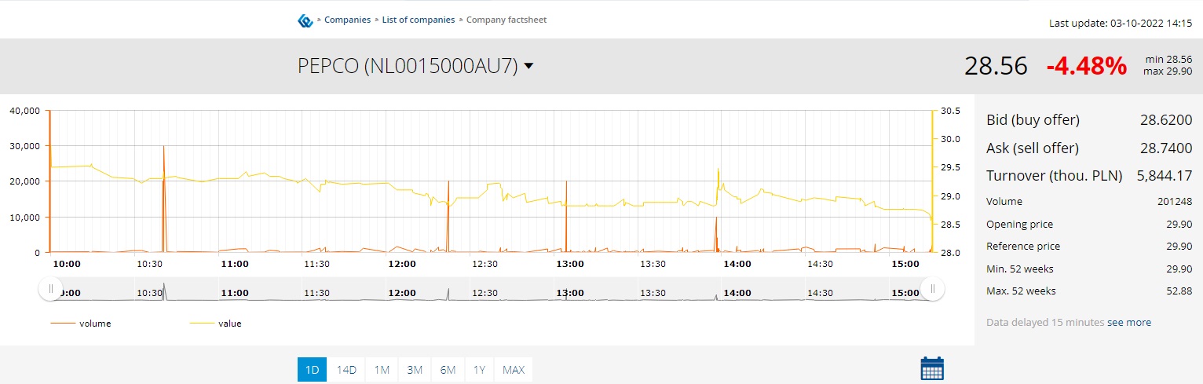Go to List of companies breadcrumb

(x=419, y=20)
